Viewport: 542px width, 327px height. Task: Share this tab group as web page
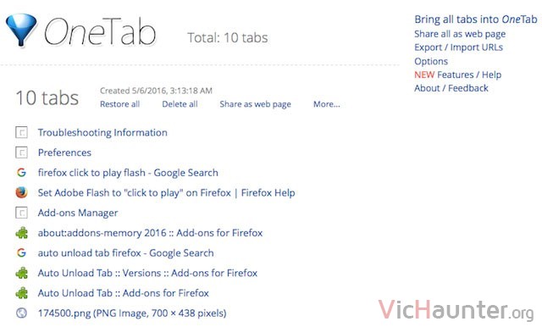(256, 104)
